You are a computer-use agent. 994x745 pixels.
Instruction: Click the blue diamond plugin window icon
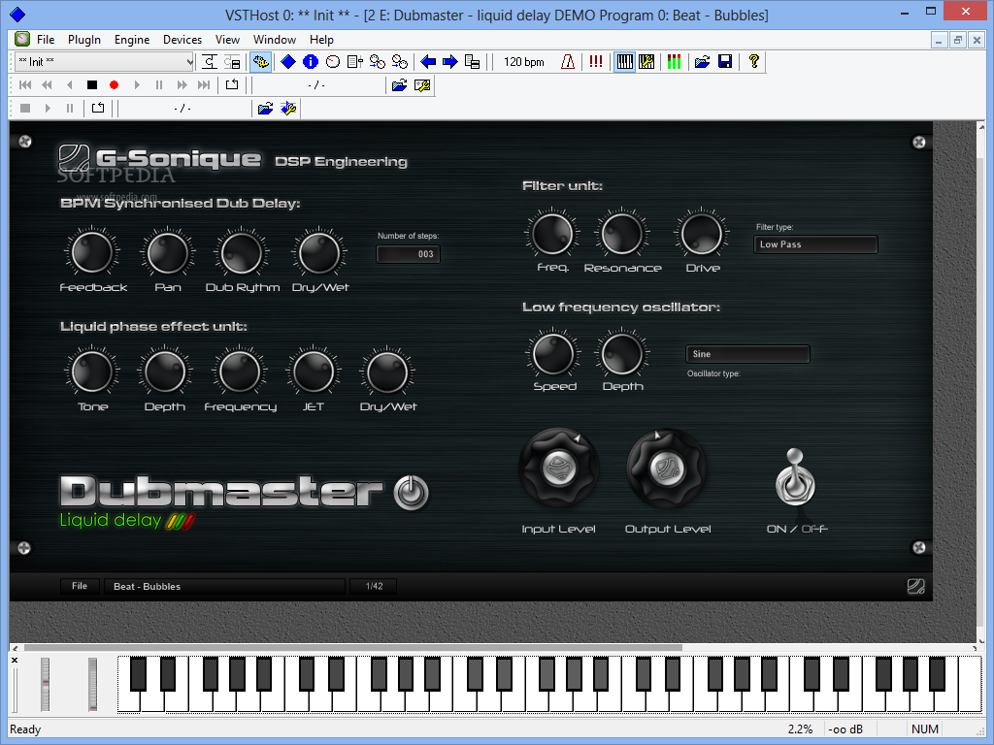point(287,61)
